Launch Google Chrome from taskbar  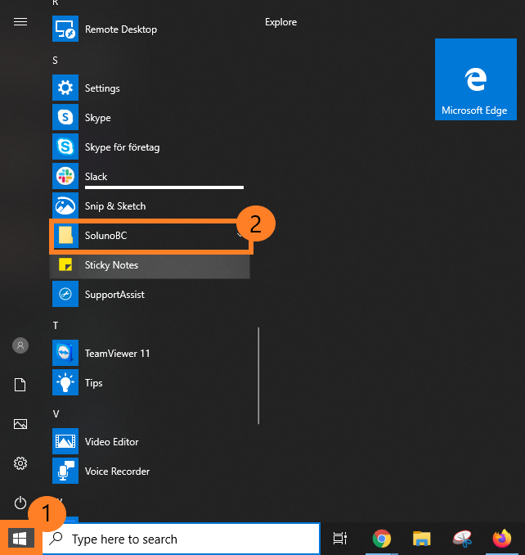(382, 539)
